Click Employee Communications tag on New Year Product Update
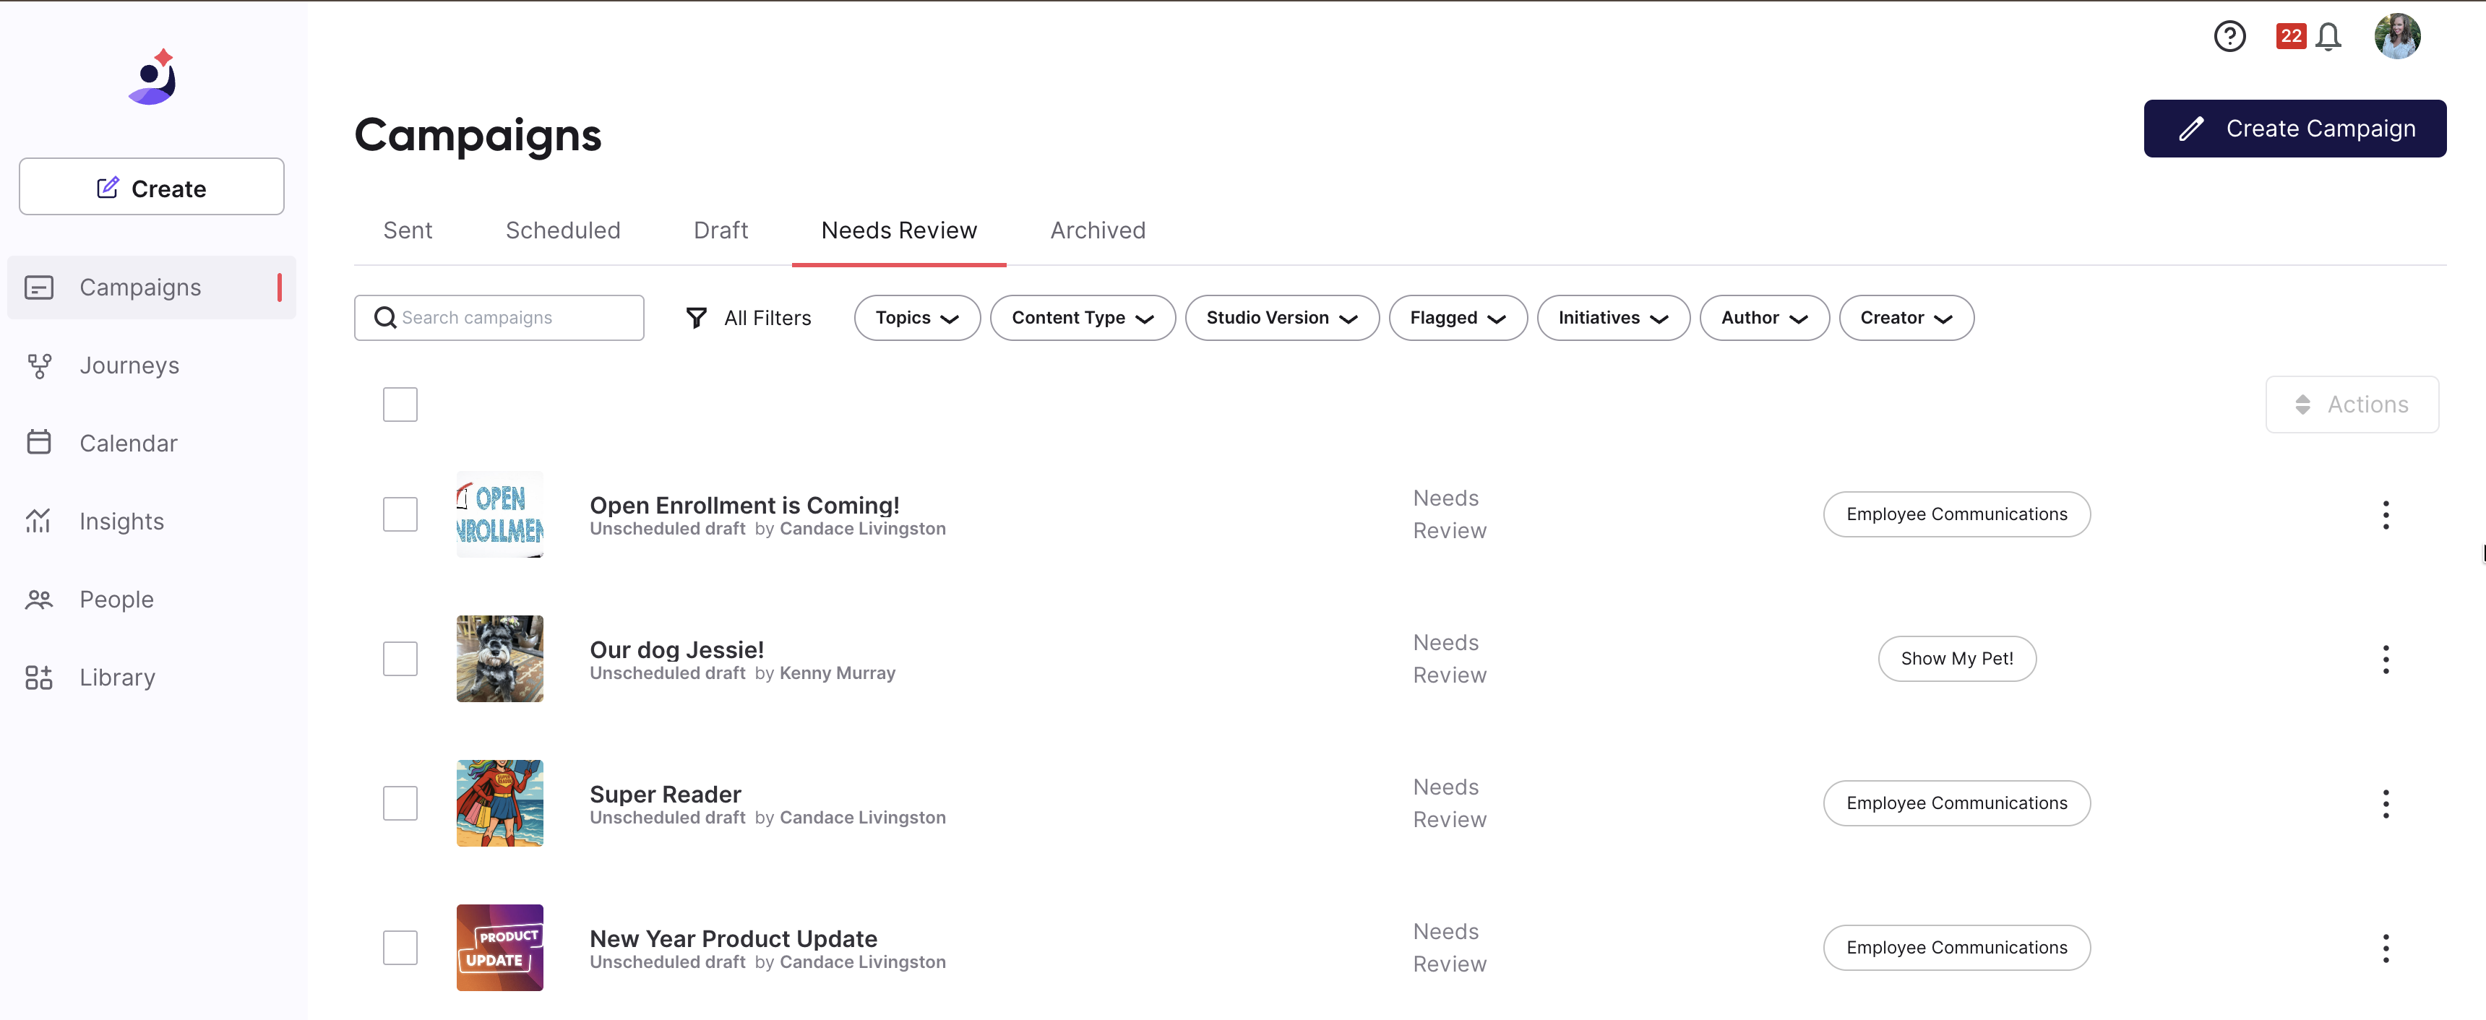Viewport: 2486px width, 1020px height. [1956, 948]
